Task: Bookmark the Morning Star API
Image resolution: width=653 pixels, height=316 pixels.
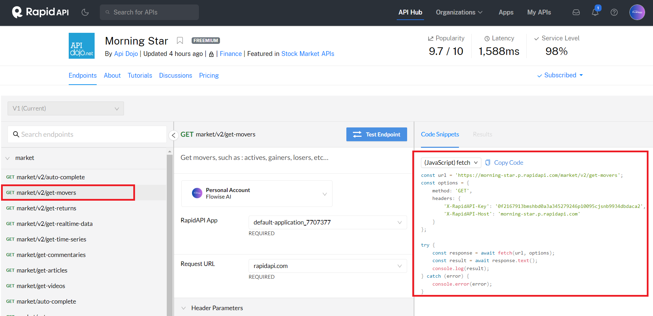Action: pyautogui.click(x=180, y=41)
